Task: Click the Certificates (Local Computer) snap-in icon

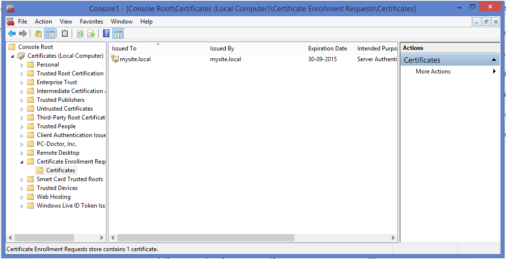Action: click(21, 56)
